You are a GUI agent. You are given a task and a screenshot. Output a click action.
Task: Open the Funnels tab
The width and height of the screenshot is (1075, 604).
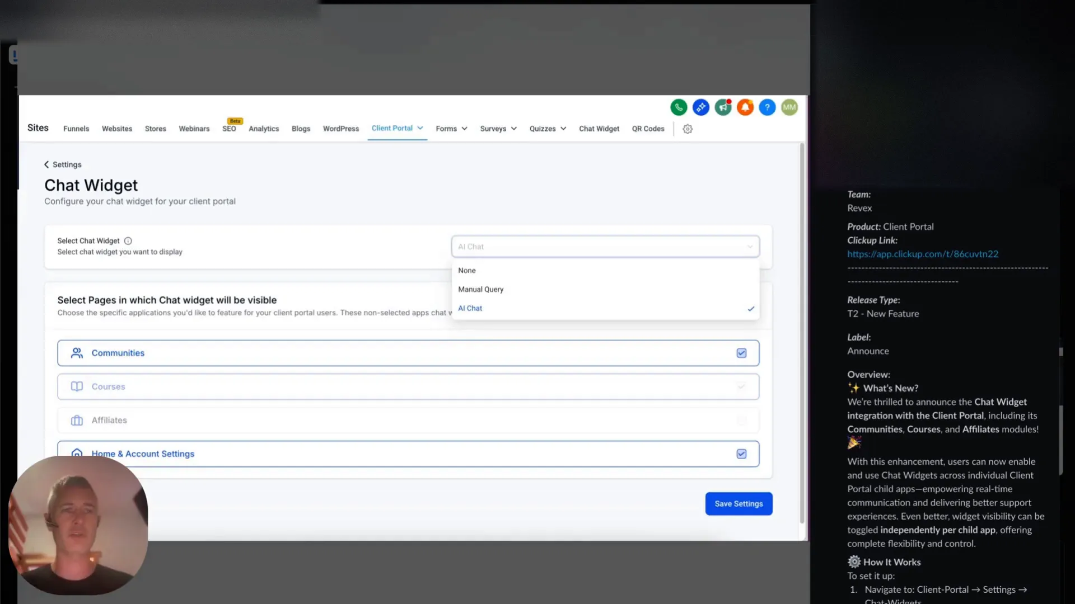pyautogui.click(x=76, y=129)
